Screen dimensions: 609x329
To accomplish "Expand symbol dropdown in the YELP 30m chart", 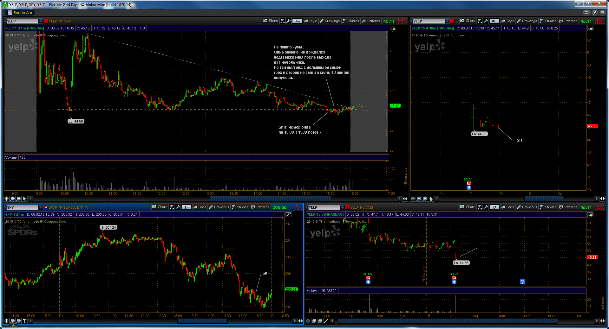I will (447, 21).
